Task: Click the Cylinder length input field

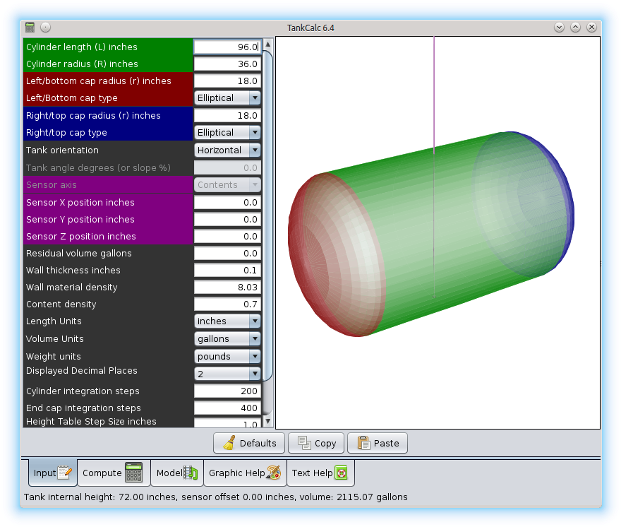Action: 227,47
